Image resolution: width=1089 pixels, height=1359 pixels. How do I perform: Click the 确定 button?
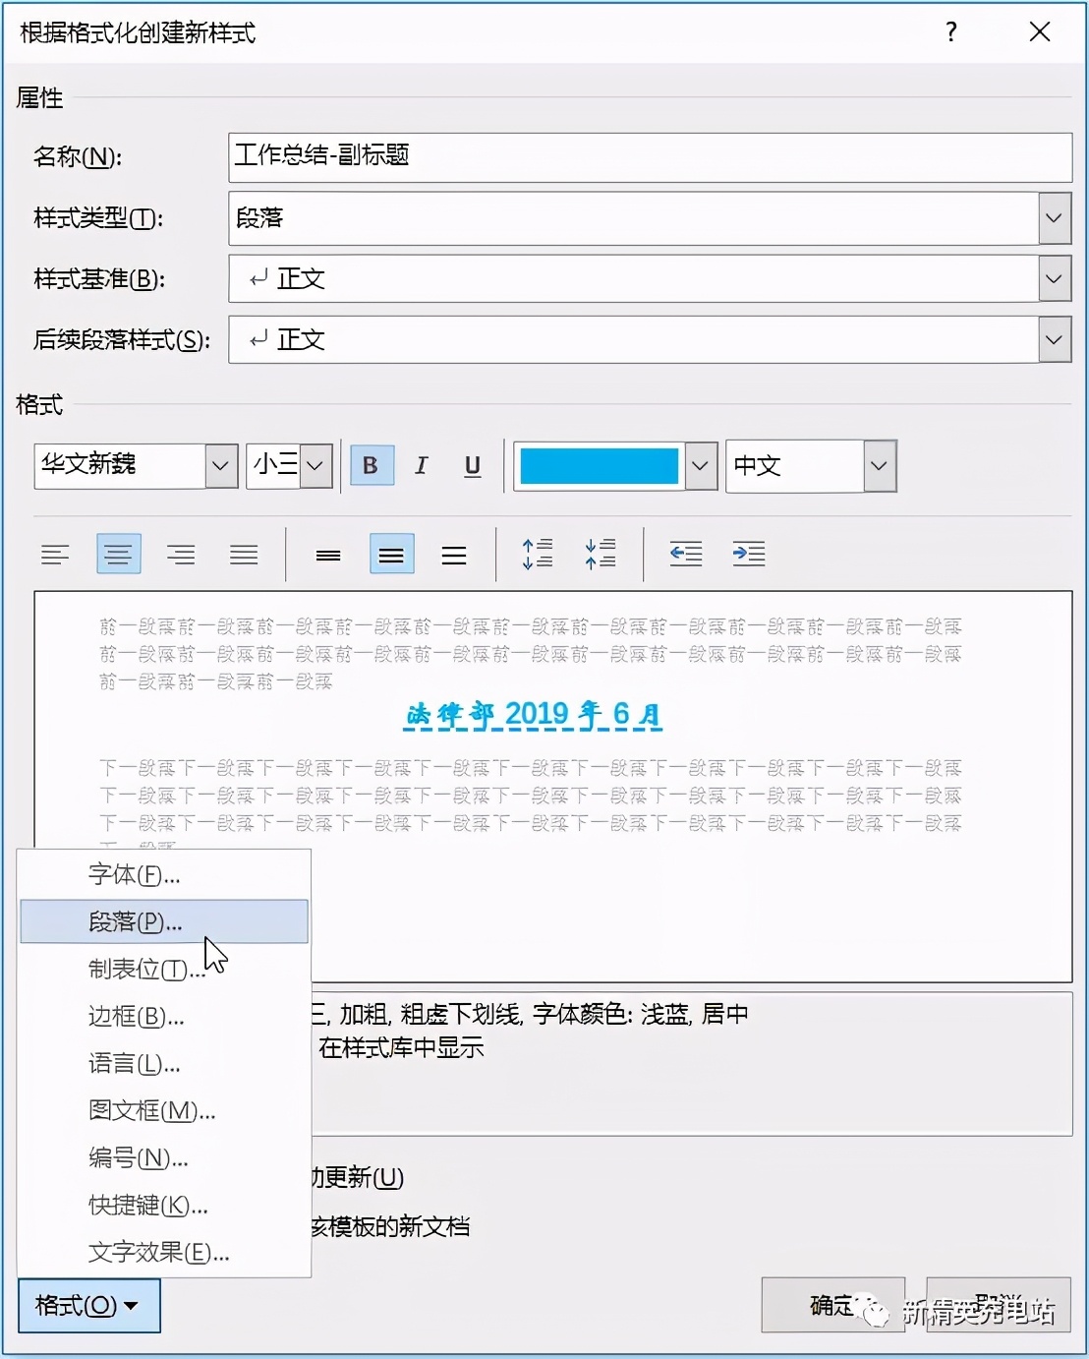tap(832, 1305)
